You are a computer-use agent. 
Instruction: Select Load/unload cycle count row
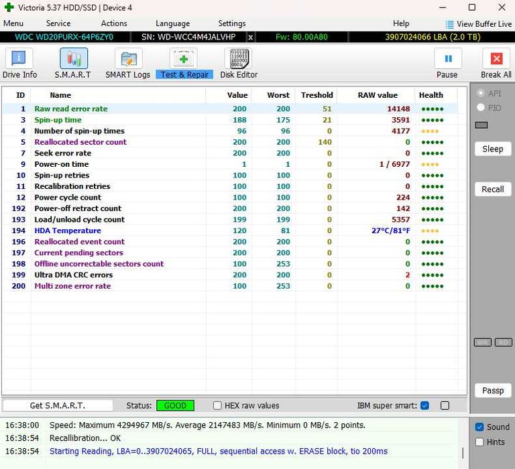coord(230,220)
